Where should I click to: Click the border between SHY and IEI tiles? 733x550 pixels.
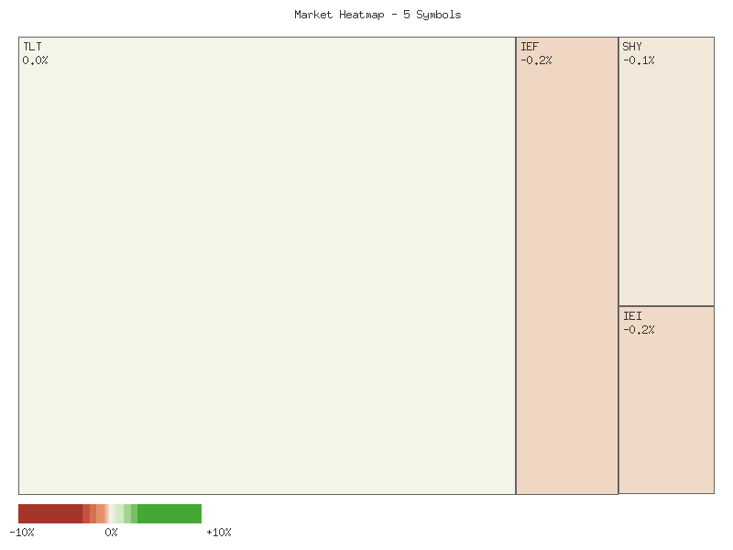pyautogui.click(x=666, y=305)
